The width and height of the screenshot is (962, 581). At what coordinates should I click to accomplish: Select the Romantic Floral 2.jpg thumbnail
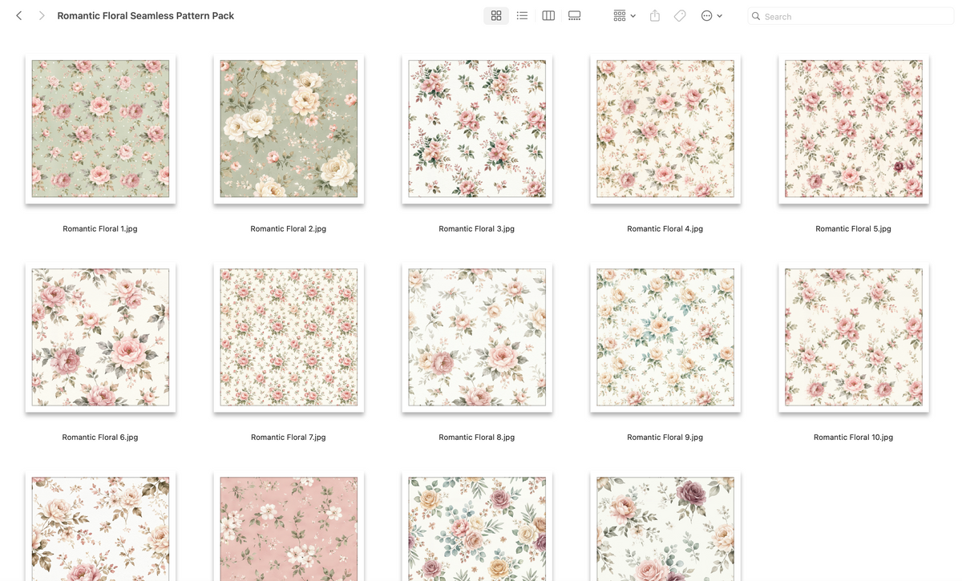click(289, 129)
